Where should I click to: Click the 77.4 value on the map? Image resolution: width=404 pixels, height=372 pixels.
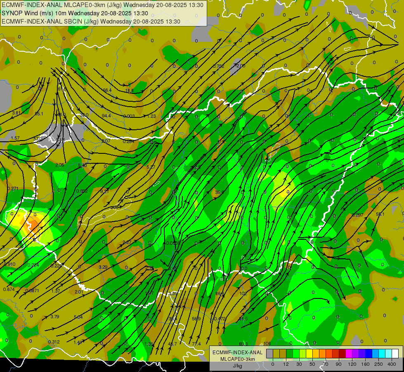(x=196, y=344)
